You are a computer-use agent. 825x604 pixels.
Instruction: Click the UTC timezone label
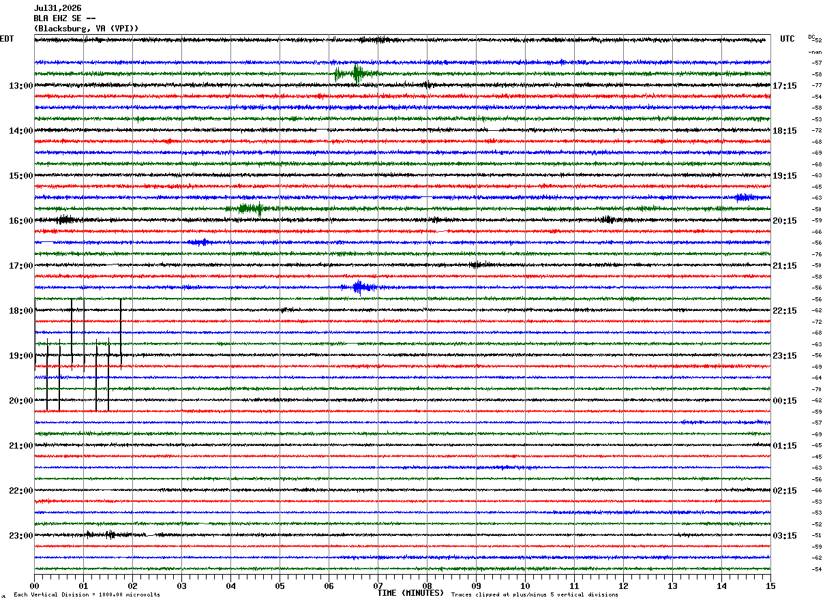pyautogui.click(x=787, y=39)
